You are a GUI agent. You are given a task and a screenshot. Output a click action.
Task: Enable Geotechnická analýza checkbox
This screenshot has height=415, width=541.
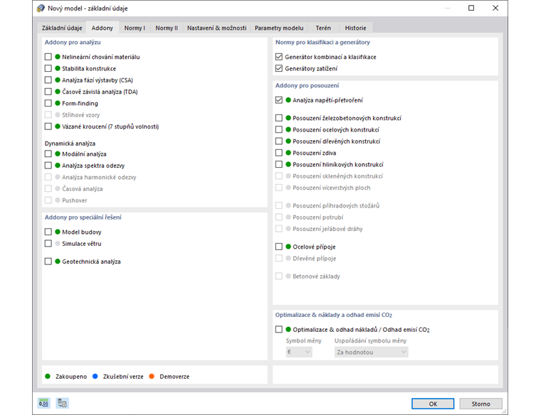(48, 261)
